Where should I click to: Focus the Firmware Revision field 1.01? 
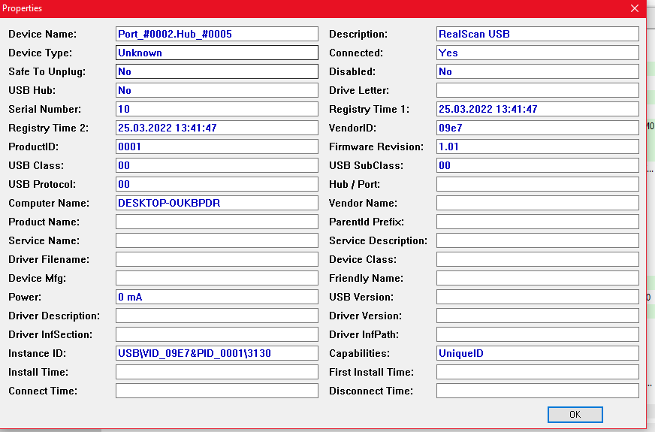(x=538, y=147)
